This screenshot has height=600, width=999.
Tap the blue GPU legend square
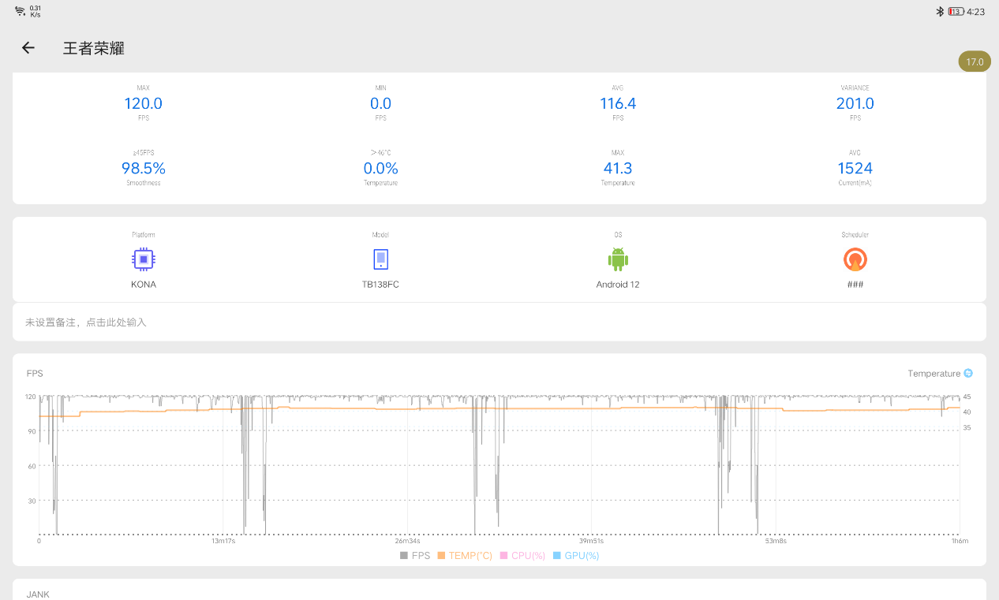pyautogui.click(x=557, y=555)
